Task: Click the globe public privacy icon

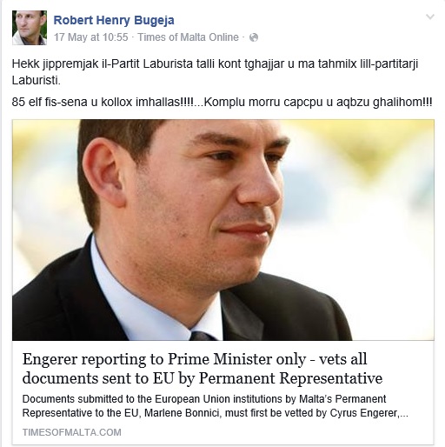Action: tap(254, 37)
